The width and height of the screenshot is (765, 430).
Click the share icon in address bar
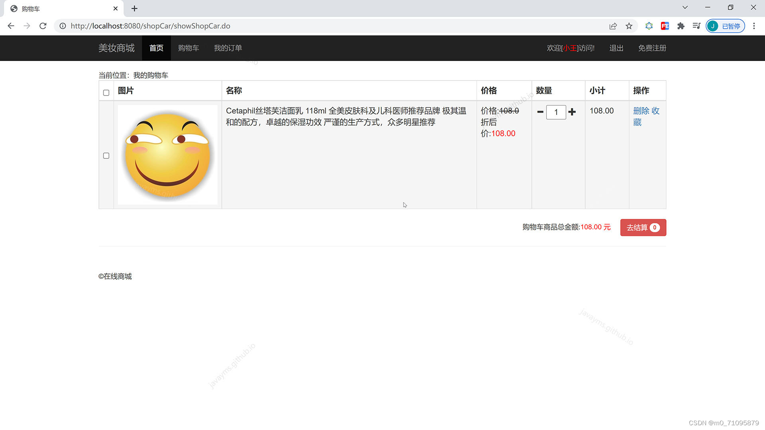(613, 26)
